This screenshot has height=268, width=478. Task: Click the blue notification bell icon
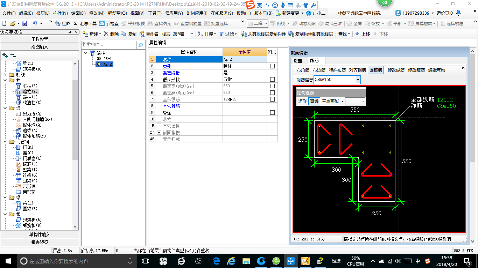click(459, 13)
